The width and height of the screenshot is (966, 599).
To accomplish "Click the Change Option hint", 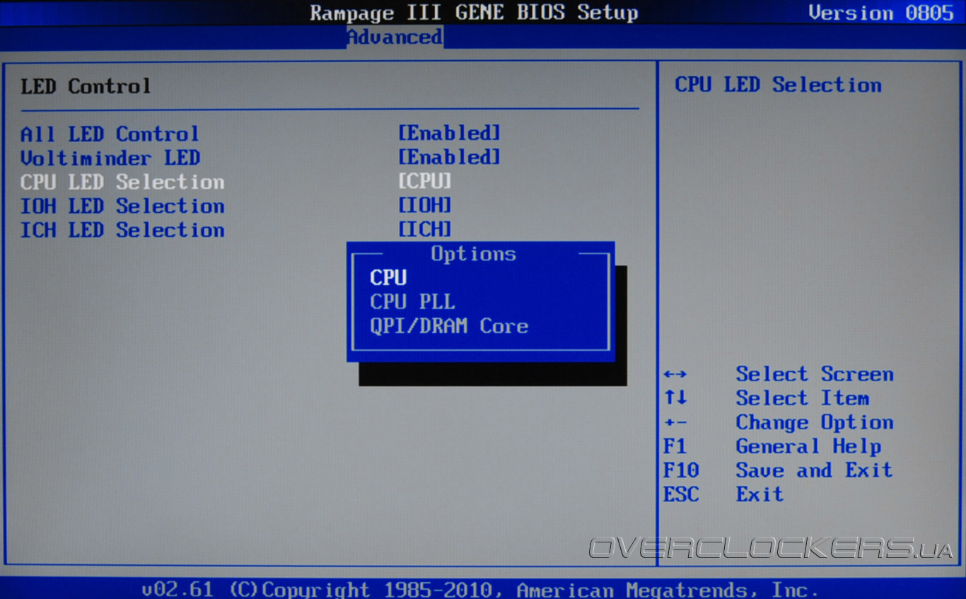I will coord(815,422).
